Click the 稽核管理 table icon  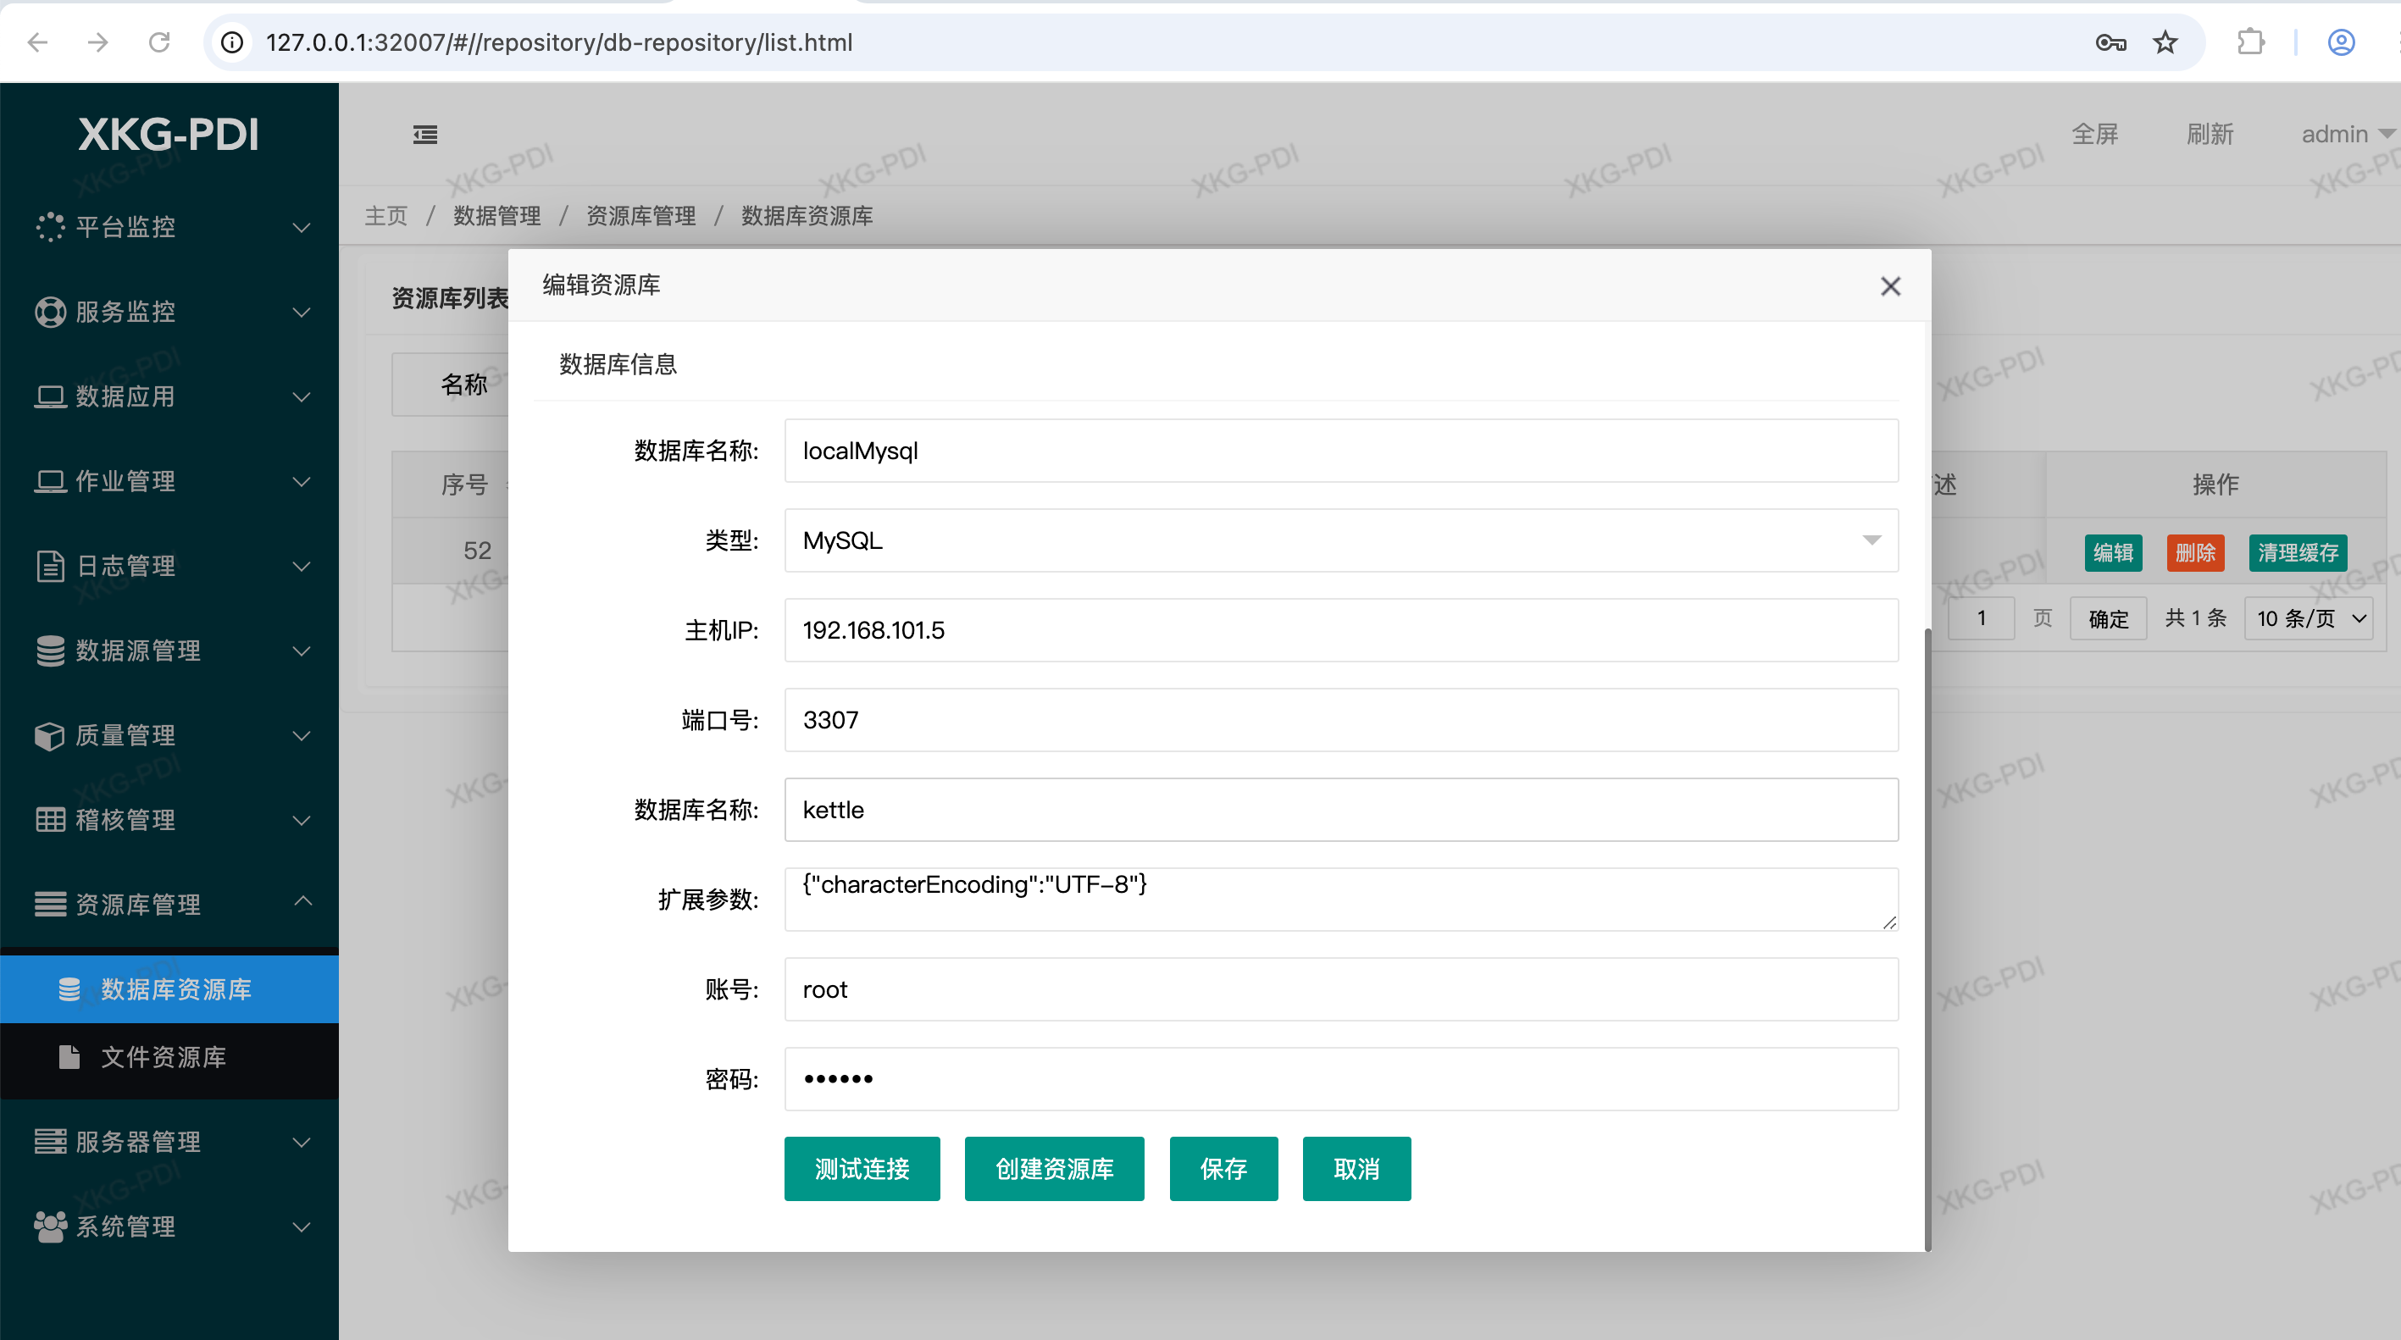click(x=49, y=820)
